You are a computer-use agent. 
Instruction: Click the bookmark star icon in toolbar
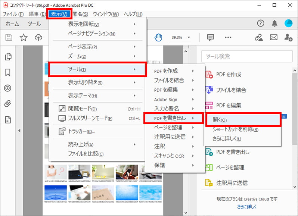(x=24, y=37)
